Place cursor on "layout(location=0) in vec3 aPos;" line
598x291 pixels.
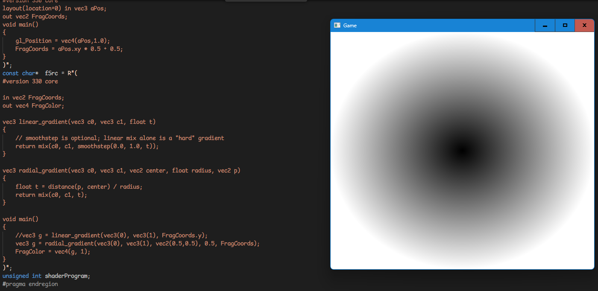coord(54,9)
